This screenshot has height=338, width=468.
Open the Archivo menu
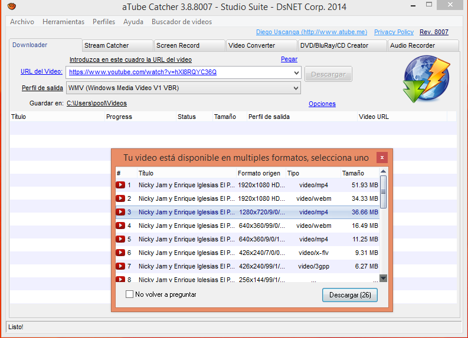coord(22,22)
